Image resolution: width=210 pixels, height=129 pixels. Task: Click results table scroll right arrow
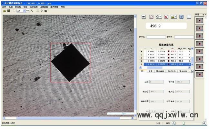[189, 67]
